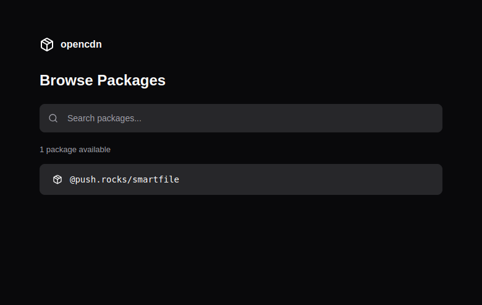482x305 pixels.
Task: Focus the Search packages input field
Action: pyautogui.click(x=247, y=118)
